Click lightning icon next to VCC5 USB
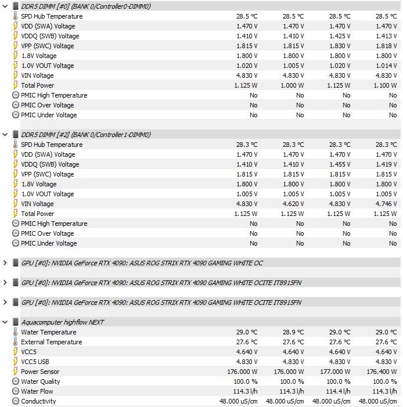Viewport: 403px width, 407px height. [16, 361]
